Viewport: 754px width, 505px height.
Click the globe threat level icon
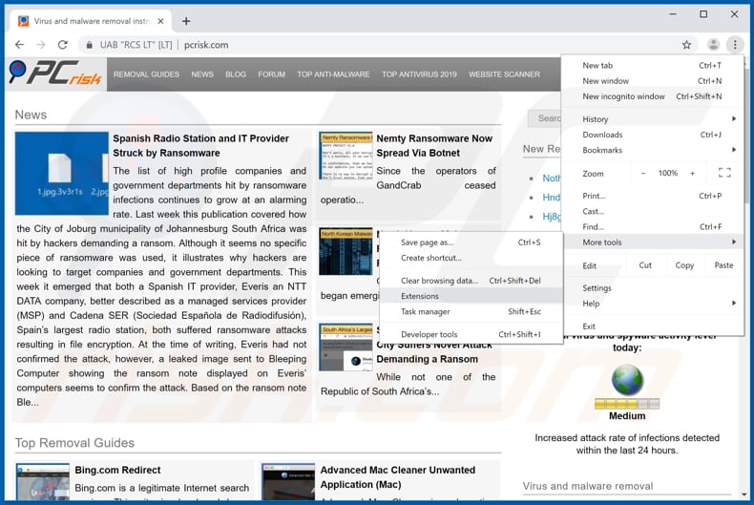tap(627, 380)
